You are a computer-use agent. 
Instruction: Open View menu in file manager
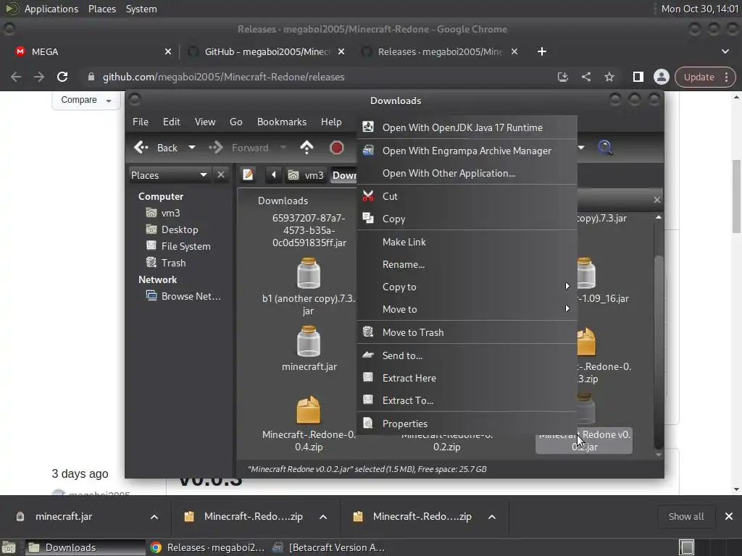[x=205, y=122]
